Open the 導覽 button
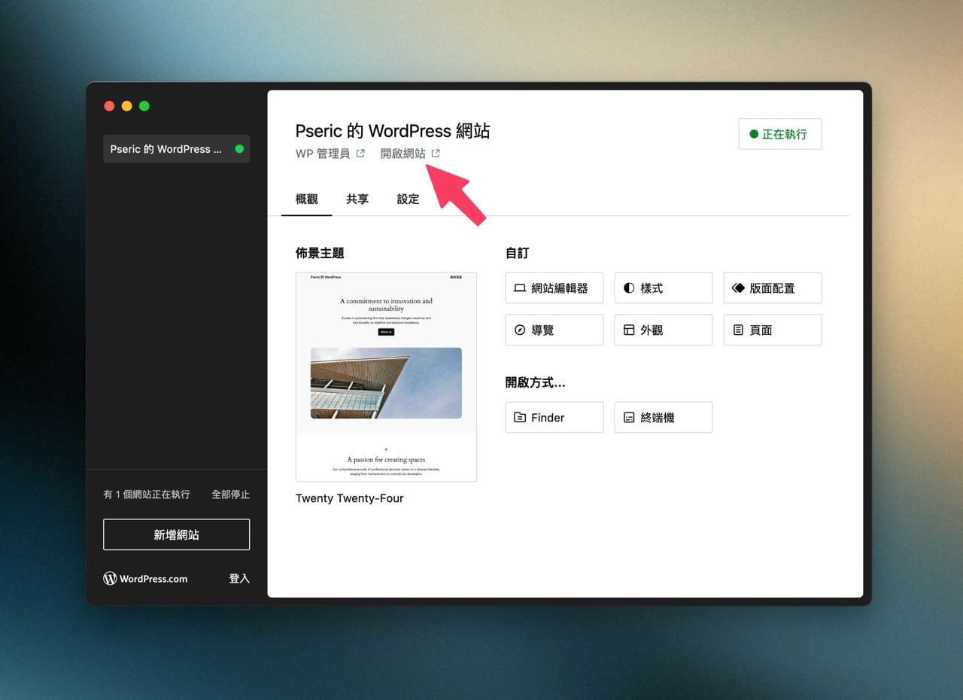963x700 pixels. tap(554, 330)
